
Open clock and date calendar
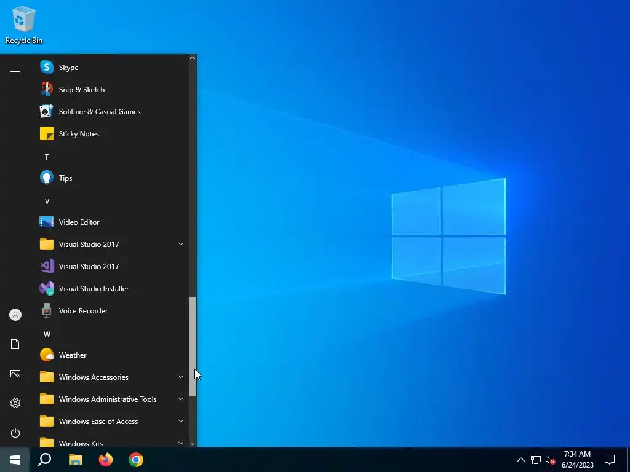click(577, 460)
